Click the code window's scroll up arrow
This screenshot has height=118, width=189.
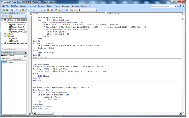183,18
